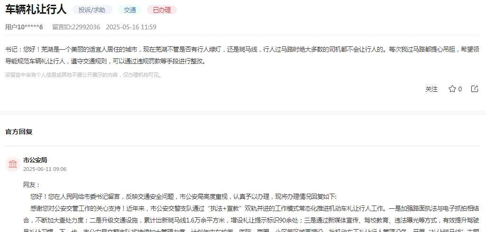Open the 市公安局 responder name
This screenshot has height=232, width=486.
click(x=35, y=160)
